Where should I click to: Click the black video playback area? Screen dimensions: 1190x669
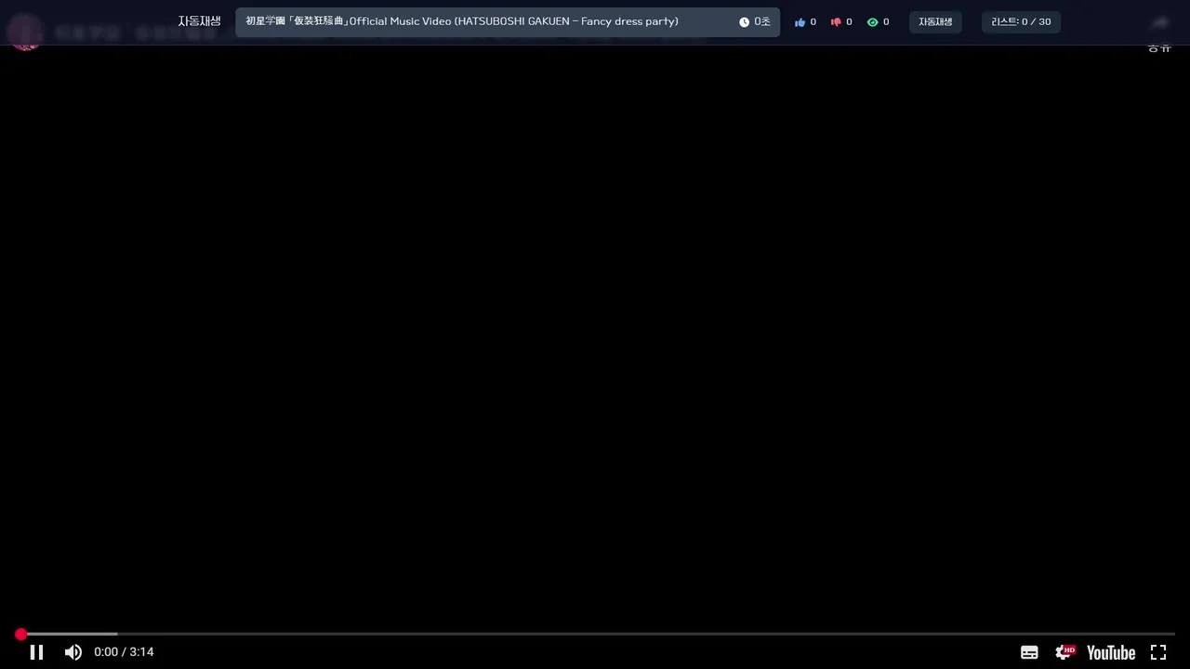coord(595,334)
